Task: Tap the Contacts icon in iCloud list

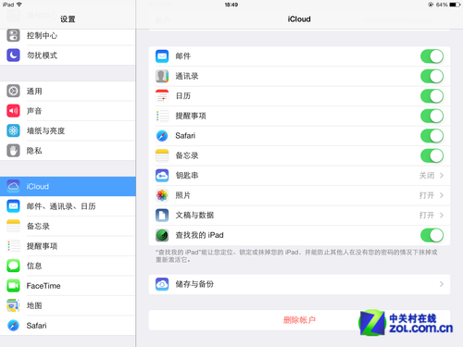Action: [x=162, y=76]
